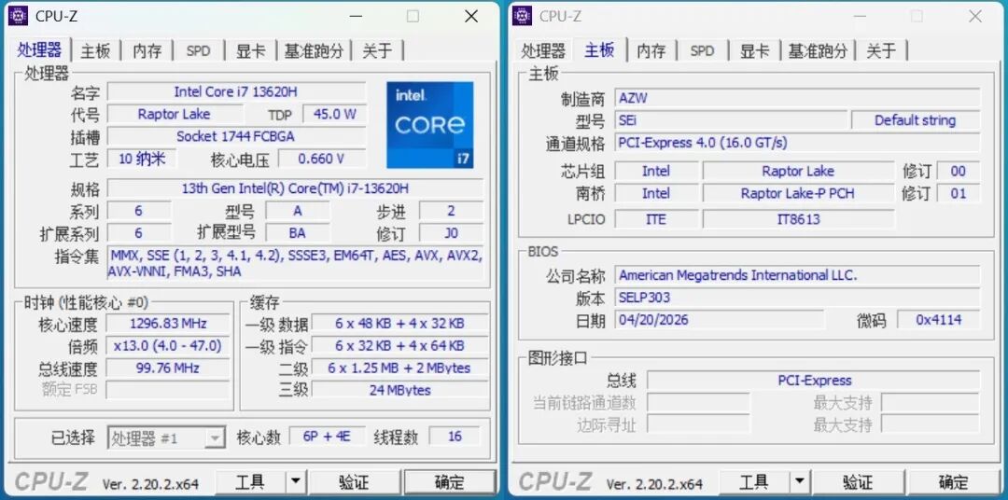Expand the 处理器 #1 selection dropdown
Viewport: 1008px width, 500px height.
214,438
